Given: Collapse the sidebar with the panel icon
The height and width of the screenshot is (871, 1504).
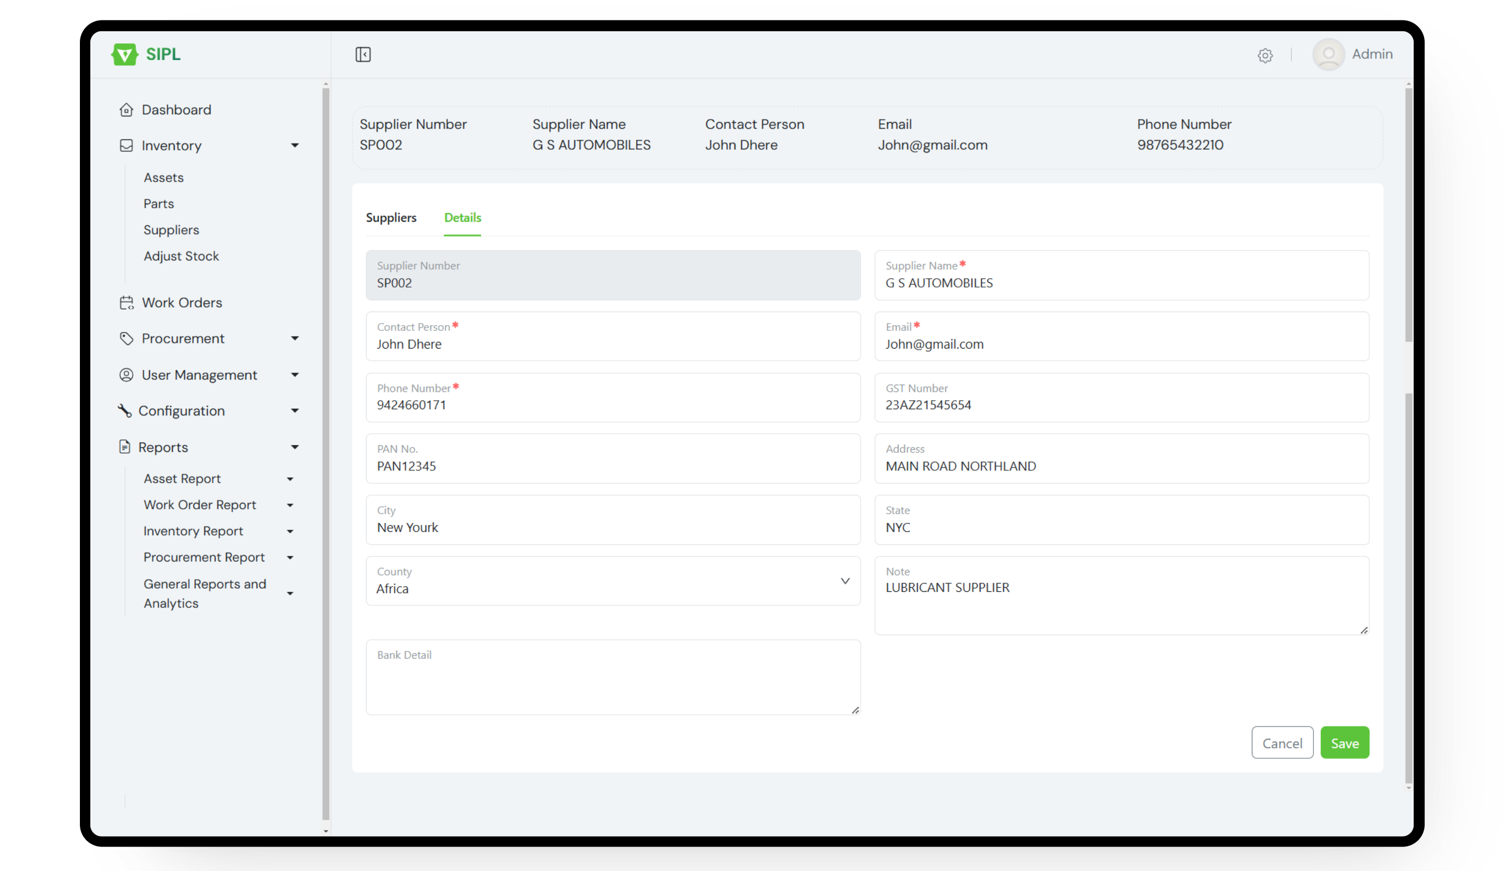Looking at the screenshot, I should point(363,54).
